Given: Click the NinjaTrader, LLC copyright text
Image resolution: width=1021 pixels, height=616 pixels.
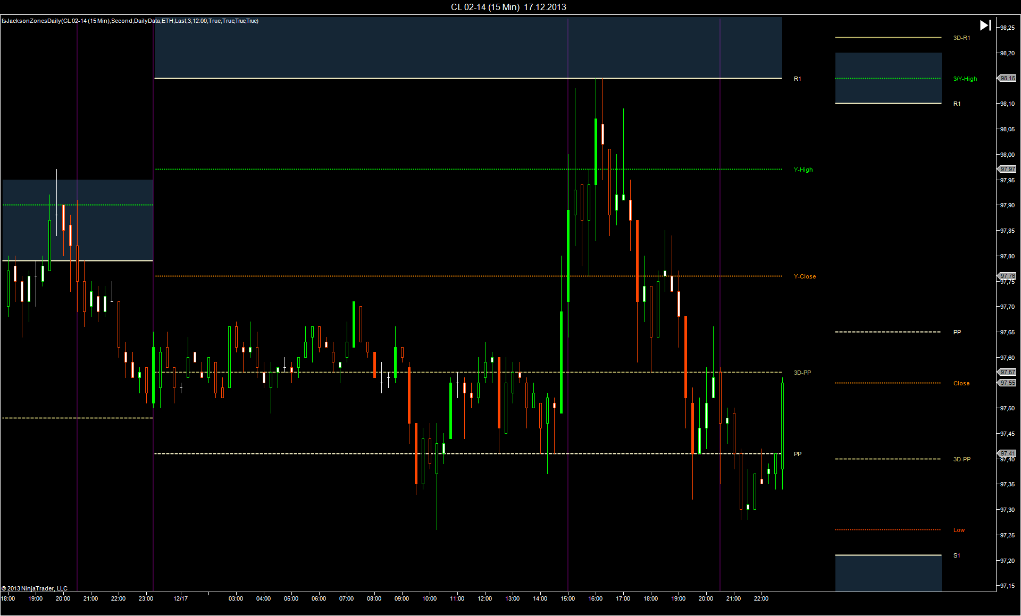Looking at the screenshot, I should (x=35, y=588).
